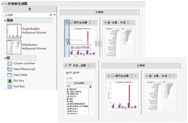The width and height of the screenshot is (188, 123).
Task: Pick the Data Table icon
Action: [10, 75]
